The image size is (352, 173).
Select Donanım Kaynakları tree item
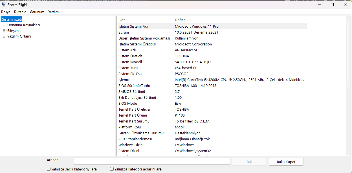point(23,25)
